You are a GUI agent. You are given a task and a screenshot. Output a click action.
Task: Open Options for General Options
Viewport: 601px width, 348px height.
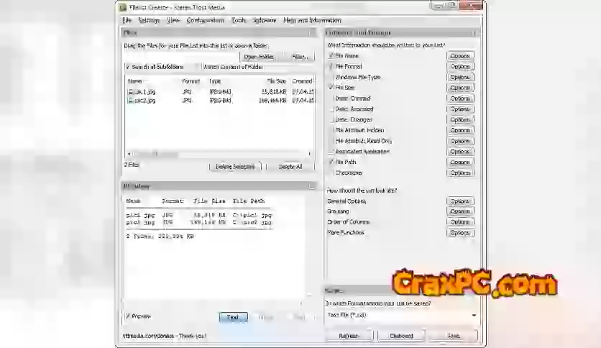(460, 201)
